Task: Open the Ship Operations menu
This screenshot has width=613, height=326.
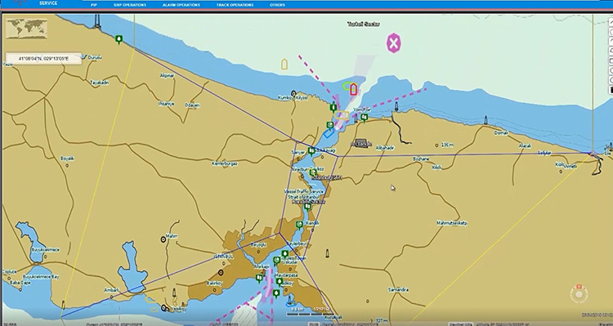Action: click(x=130, y=5)
